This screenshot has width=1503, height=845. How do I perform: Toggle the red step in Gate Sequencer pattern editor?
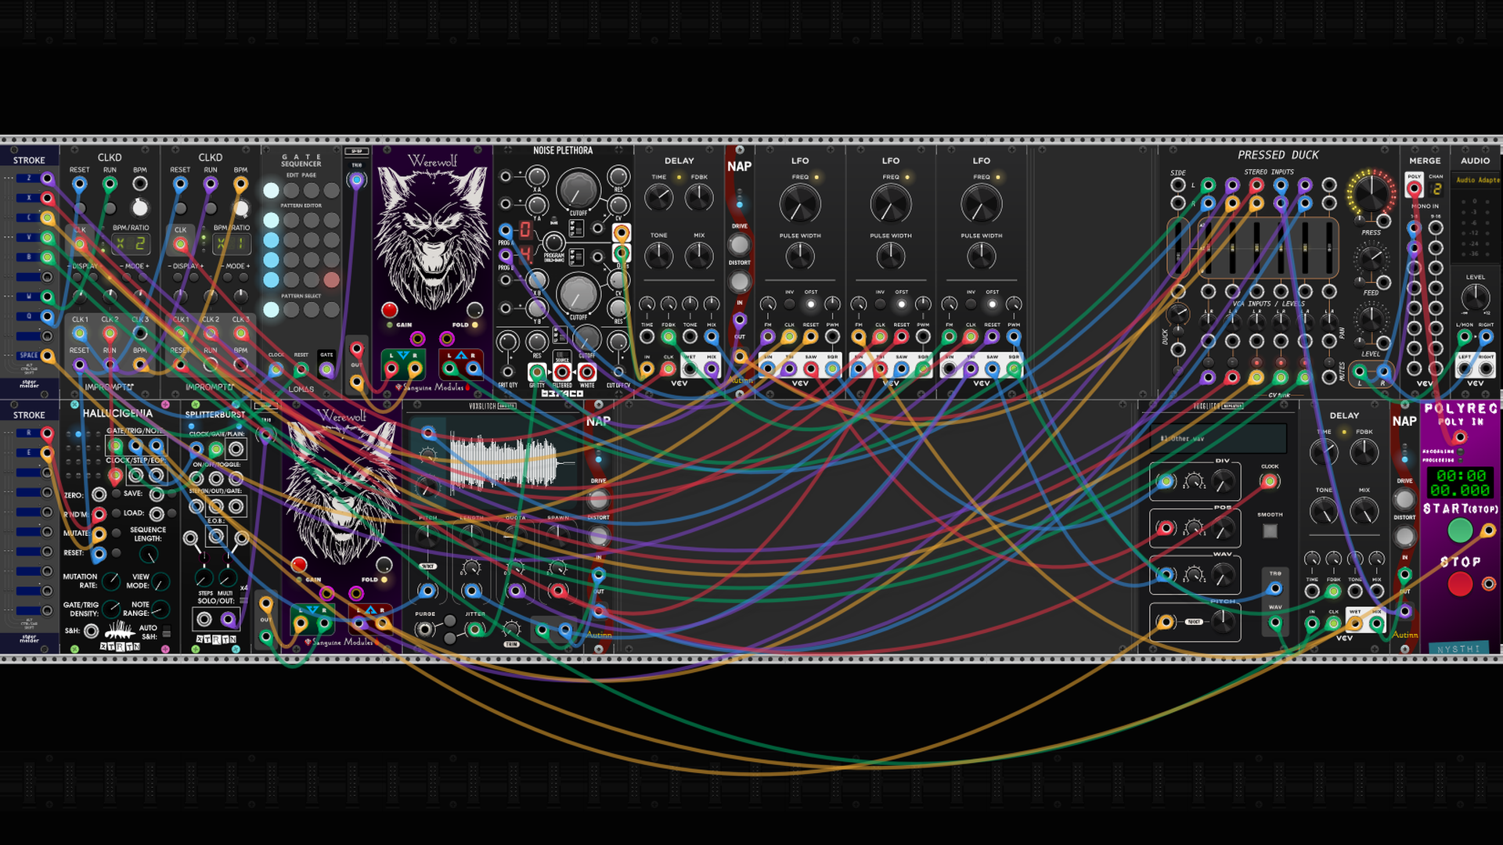coord(332,279)
